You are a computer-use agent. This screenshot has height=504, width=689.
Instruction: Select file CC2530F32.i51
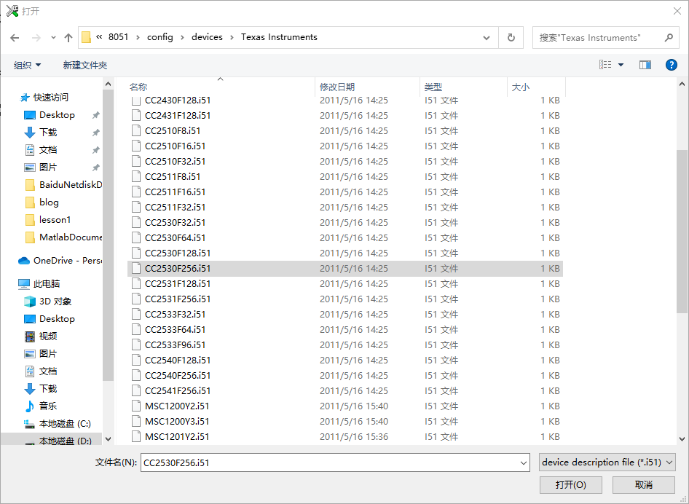(345, 223)
